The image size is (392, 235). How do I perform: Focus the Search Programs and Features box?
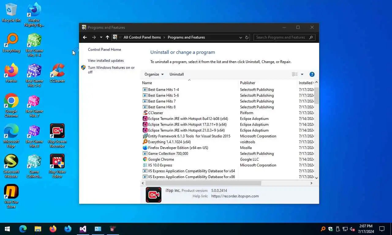click(281, 37)
